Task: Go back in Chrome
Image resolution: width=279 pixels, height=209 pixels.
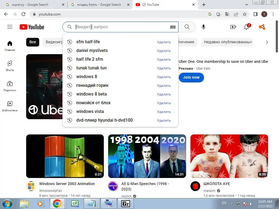Action: [x=6, y=14]
